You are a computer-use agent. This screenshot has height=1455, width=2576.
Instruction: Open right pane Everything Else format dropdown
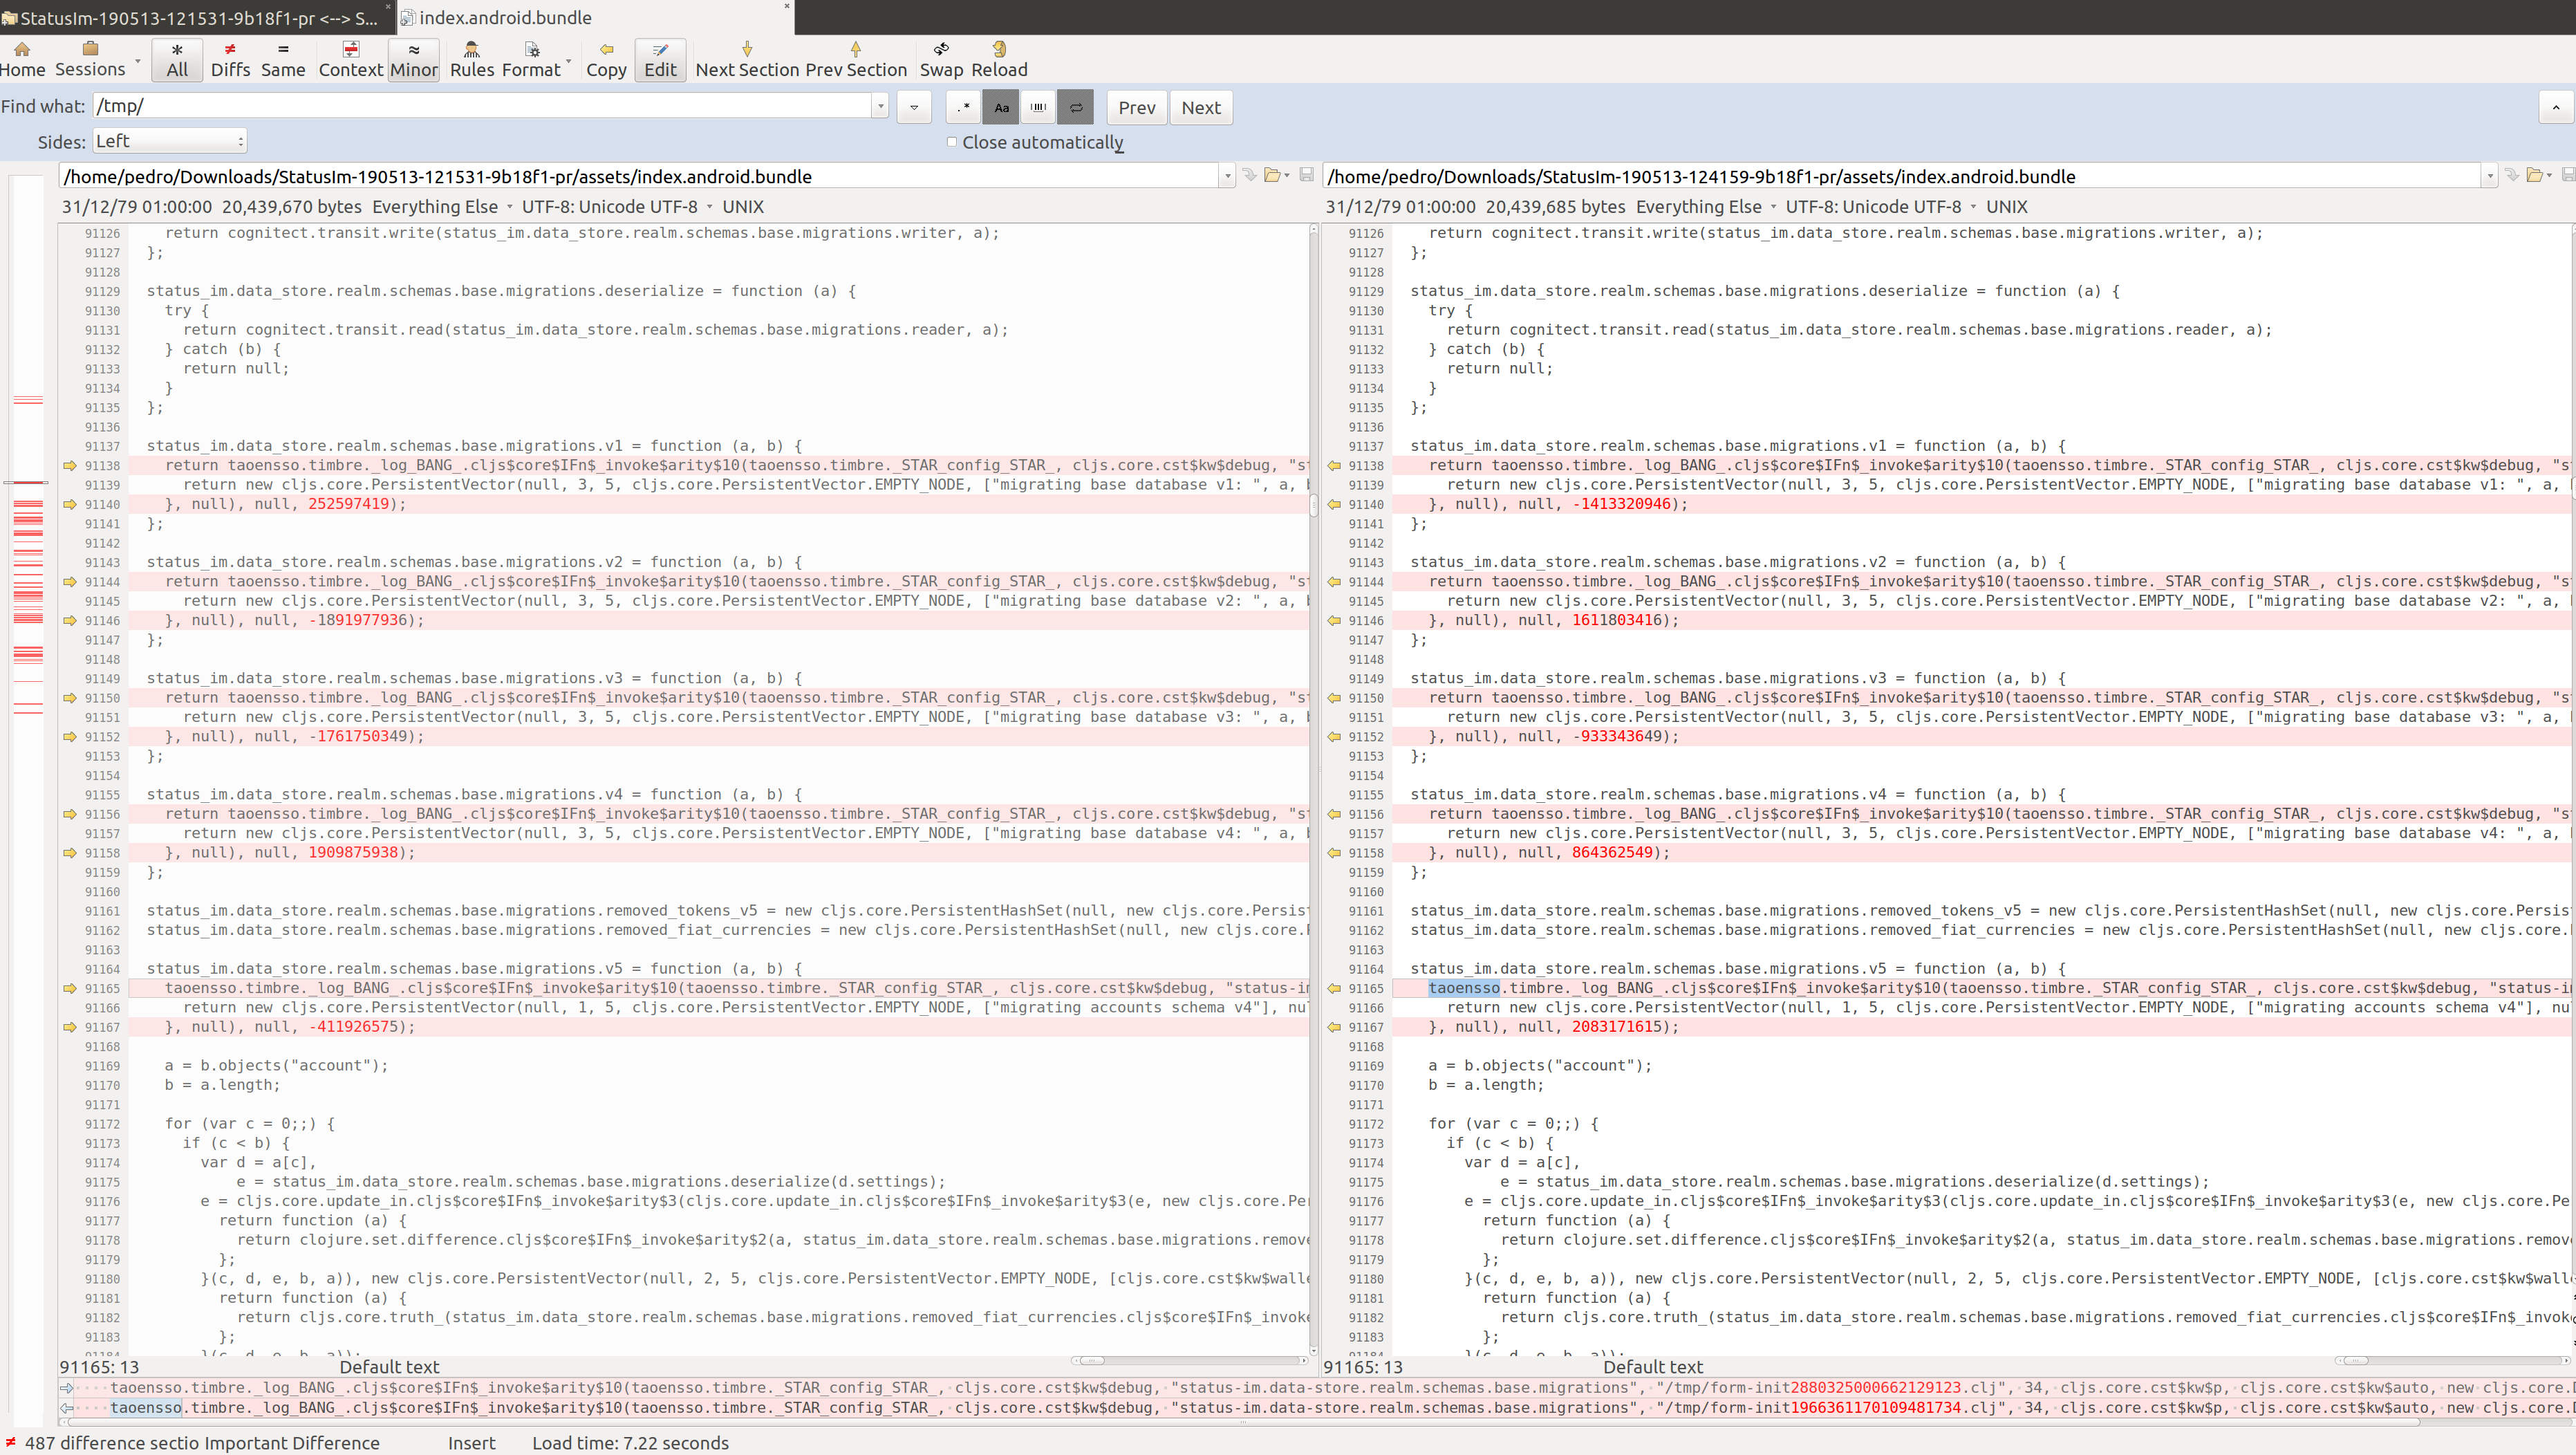click(1706, 206)
